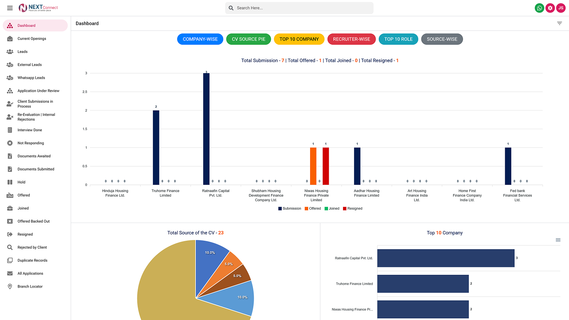Click the Joined briefcase icon
Image resolution: width=569 pixels, height=320 pixels.
coord(10,208)
